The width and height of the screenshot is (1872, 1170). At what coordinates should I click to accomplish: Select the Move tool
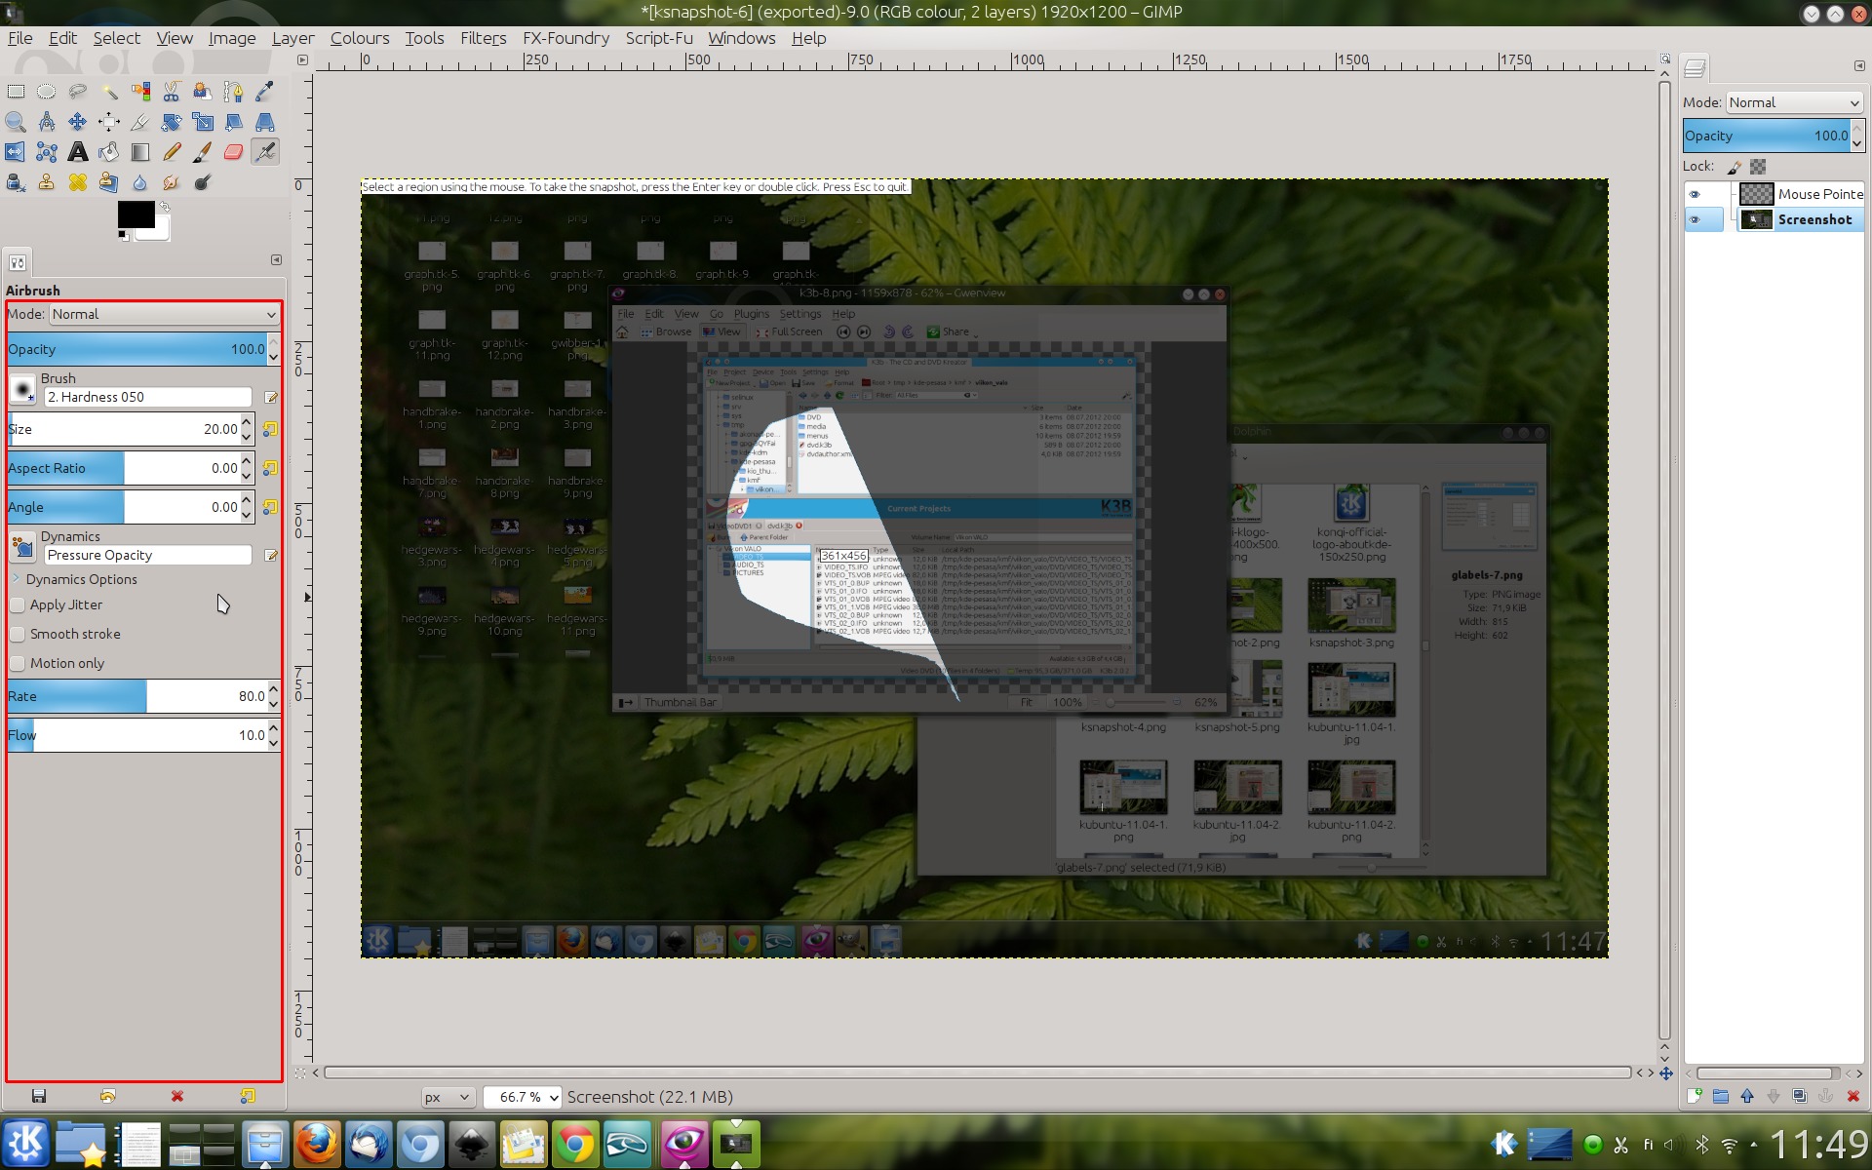point(78,122)
